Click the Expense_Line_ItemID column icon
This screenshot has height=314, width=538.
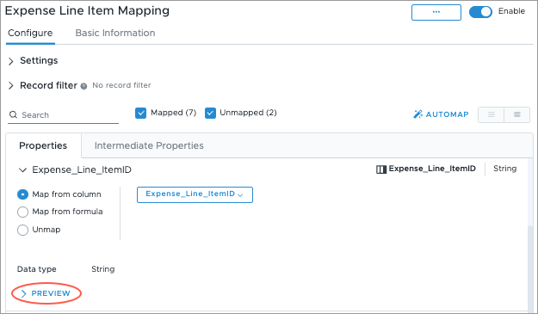point(381,169)
